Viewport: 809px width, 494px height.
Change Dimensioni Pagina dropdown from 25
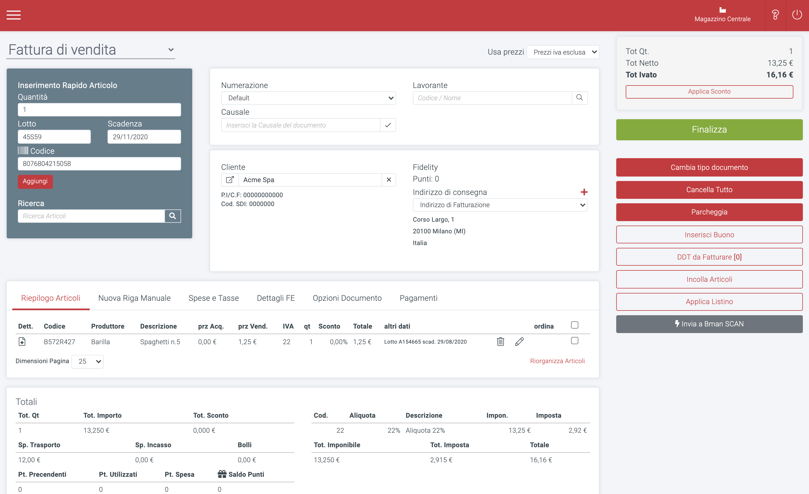pyautogui.click(x=87, y=361)
